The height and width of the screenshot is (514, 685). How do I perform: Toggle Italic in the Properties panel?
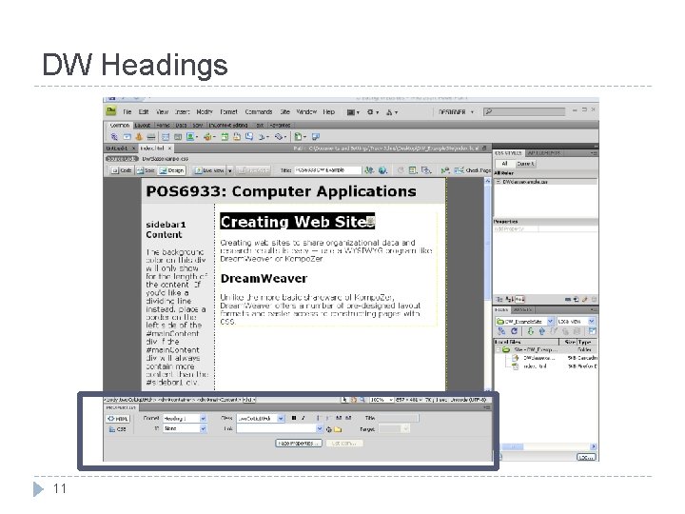tap(303, 418)
